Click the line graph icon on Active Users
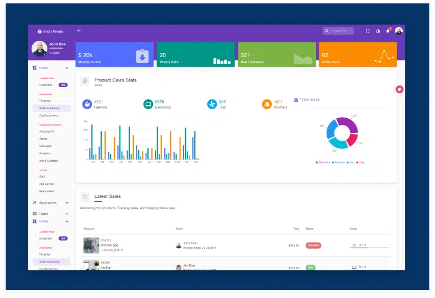Image resolution: width=435 pixels, height=298 pixels. pos(384,56)
